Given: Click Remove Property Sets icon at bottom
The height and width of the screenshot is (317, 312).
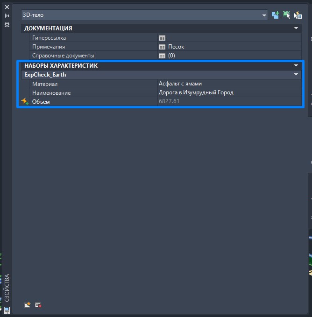Looking at the screenshot, I should [x=38, y=305].
